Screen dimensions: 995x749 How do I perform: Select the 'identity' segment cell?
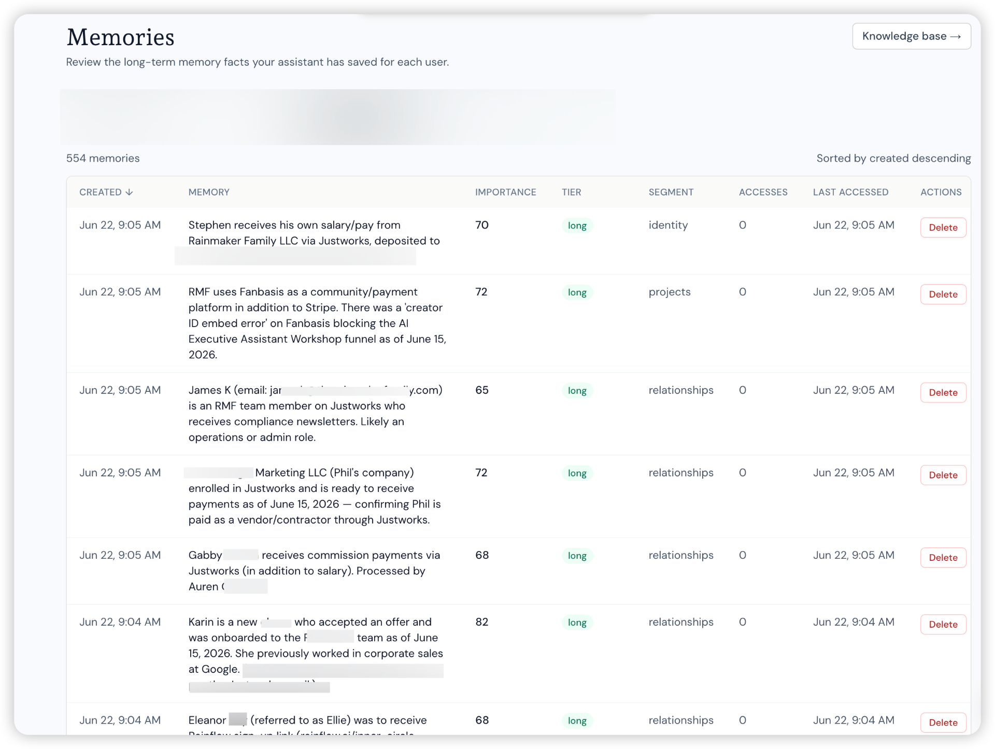pos(668,225)
